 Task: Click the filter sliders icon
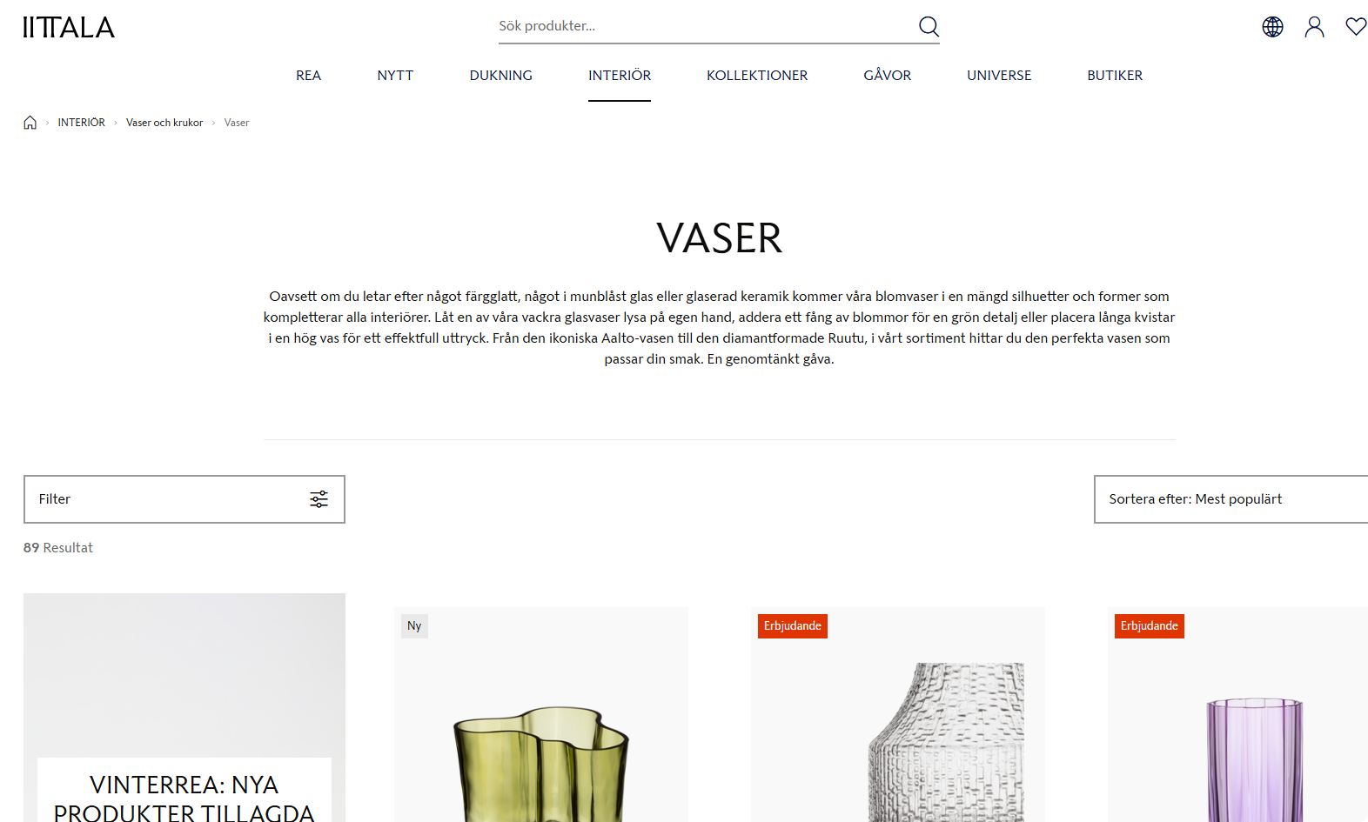coord(319,499)
